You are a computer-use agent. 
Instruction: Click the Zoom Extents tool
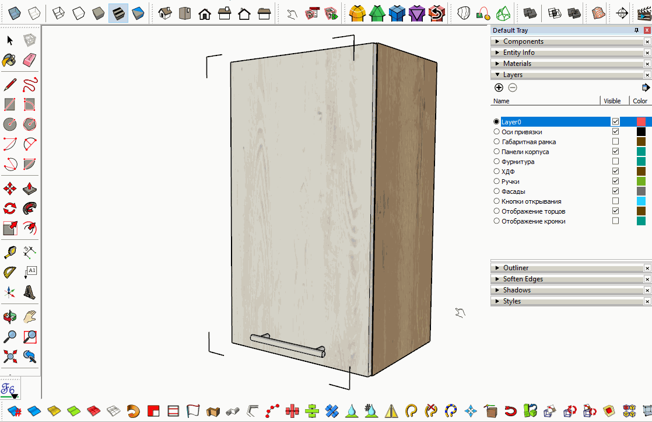(10, 355)
